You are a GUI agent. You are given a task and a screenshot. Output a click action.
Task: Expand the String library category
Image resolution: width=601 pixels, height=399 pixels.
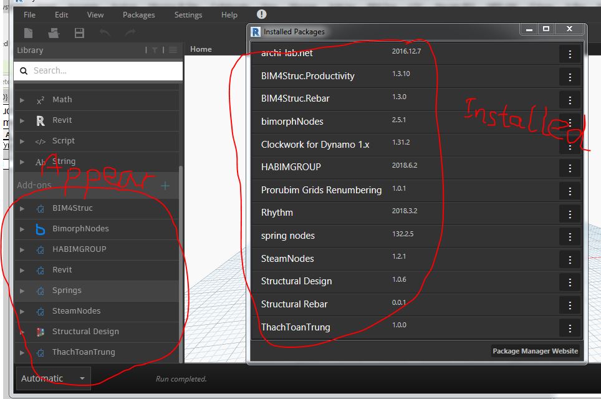[22, 161]
